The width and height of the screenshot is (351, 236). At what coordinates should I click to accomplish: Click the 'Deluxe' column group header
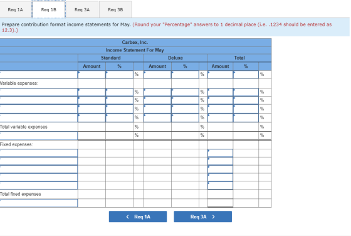coord(175,58)
